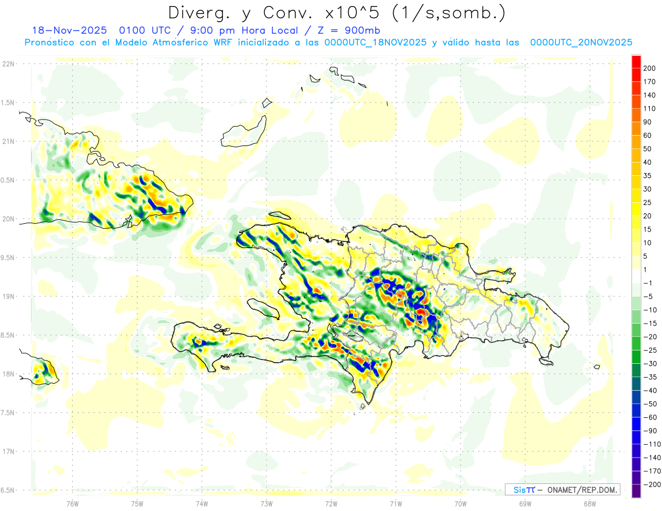Click the "-200" colorbar label at bottom
Screen dimensions: 662x511
click(x=652, y=485)
